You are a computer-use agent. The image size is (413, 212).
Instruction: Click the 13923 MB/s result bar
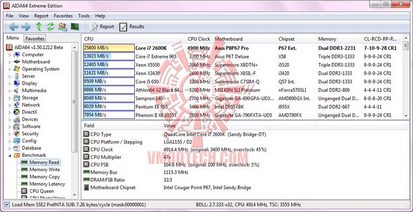[x=109, y=56]
